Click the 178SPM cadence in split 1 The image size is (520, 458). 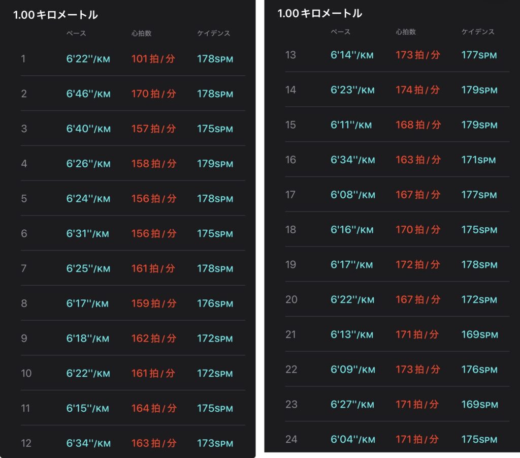[215, 59]
